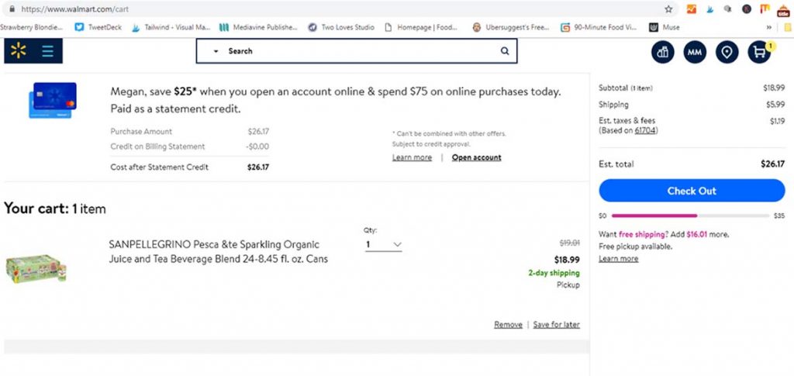The width and height of the screenshot is (794, 376).
Task: Click Learn more under credit card offer
Action: coord(413,157)
